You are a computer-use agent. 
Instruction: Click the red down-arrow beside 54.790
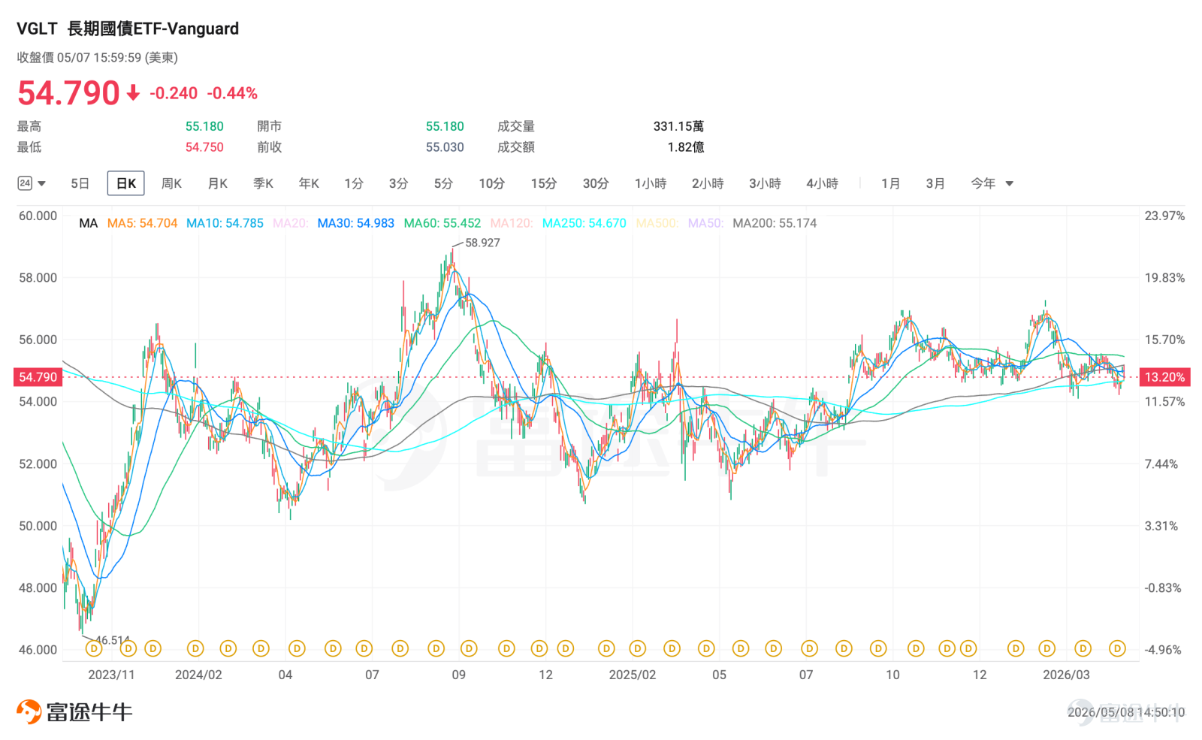point(133,92)
